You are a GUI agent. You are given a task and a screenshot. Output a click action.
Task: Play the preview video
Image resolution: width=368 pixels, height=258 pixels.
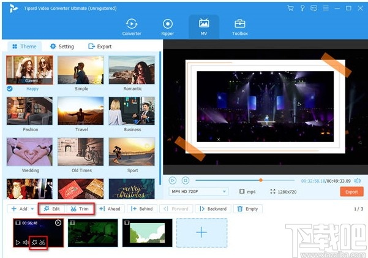click(173, 180)
